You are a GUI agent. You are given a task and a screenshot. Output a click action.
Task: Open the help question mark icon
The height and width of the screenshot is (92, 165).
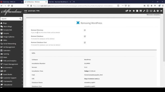pos(158,11)
